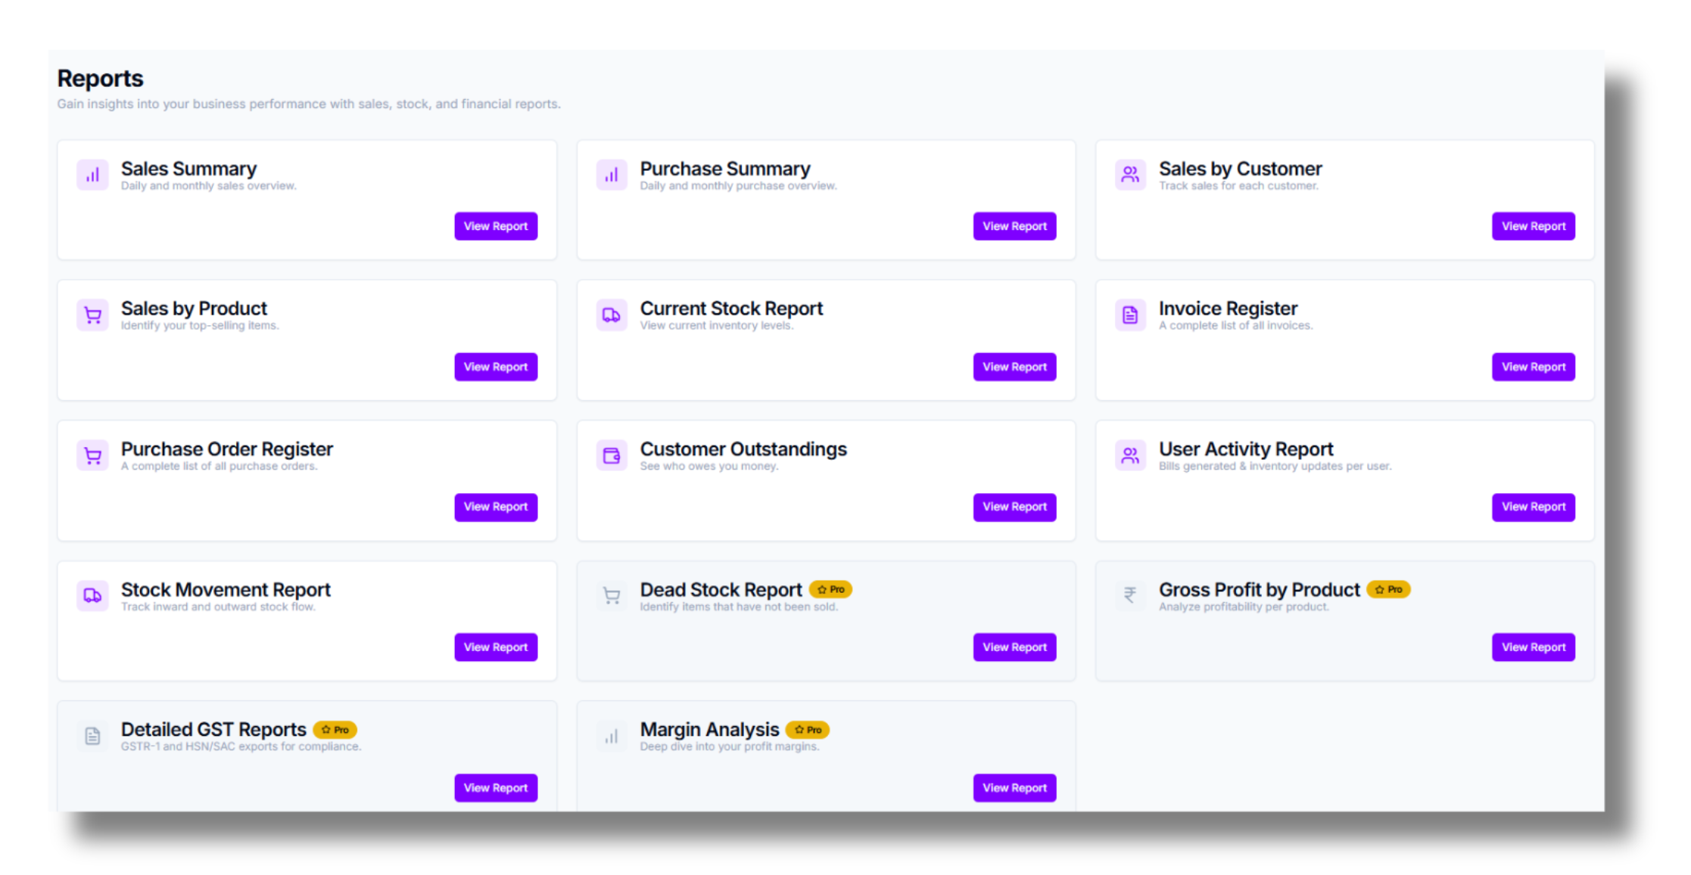1691x875 pixels.
Task: View the Customer Outstandings report
Action: (x=1014, y=507)
